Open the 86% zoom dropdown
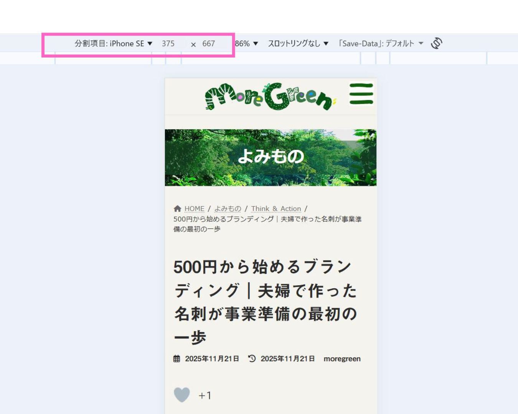The image size is (518, 414). [246, 44]
